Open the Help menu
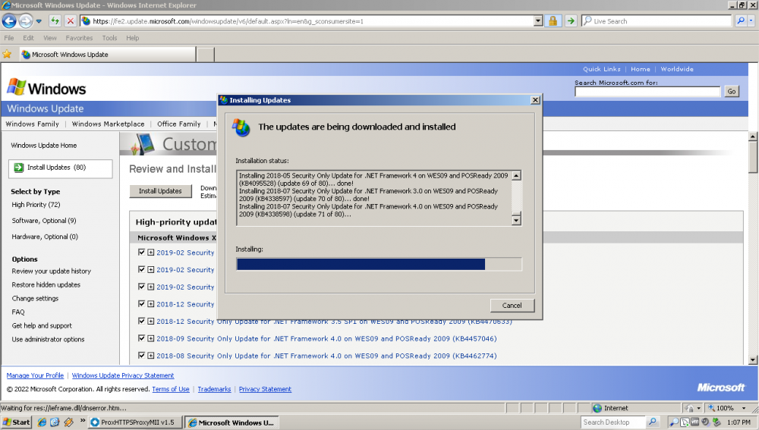This screenshot has height=430, width=759. coord(132,38)
